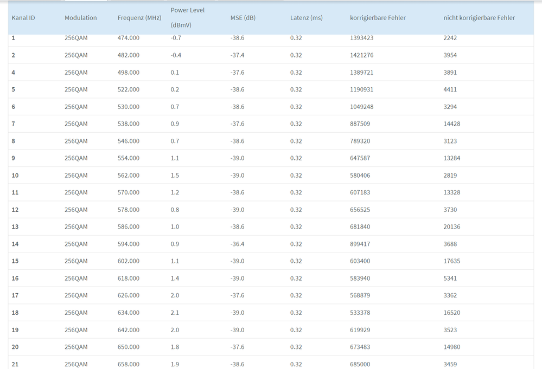Click the Latenz (ms) column header
542x369 pixels.
306,18
